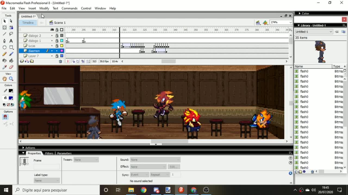The width and height of the screenshot is (348, 195).
Task: Toggle Snap to Objects magnet option
Action: tap(5, 117)
